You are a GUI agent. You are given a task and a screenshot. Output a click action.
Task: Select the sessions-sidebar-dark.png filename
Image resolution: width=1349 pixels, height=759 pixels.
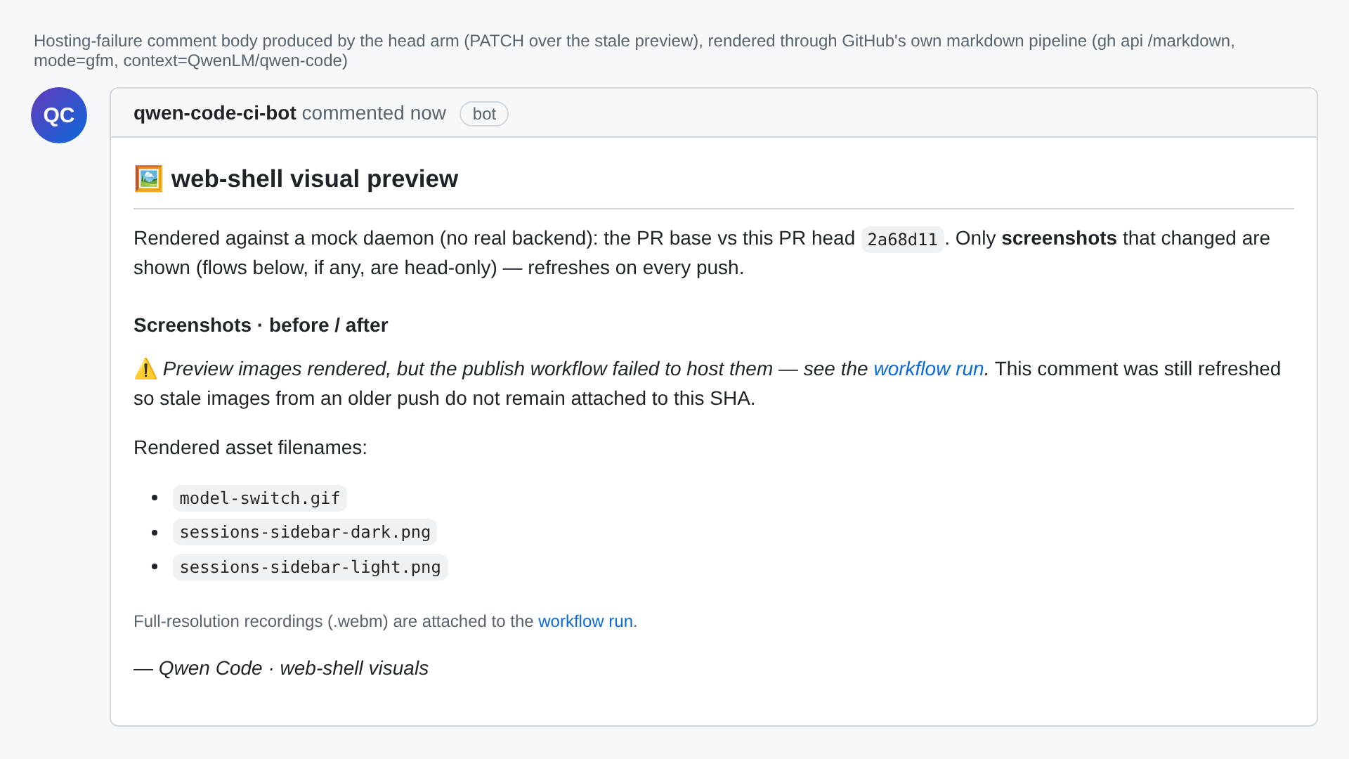[304, 532]
